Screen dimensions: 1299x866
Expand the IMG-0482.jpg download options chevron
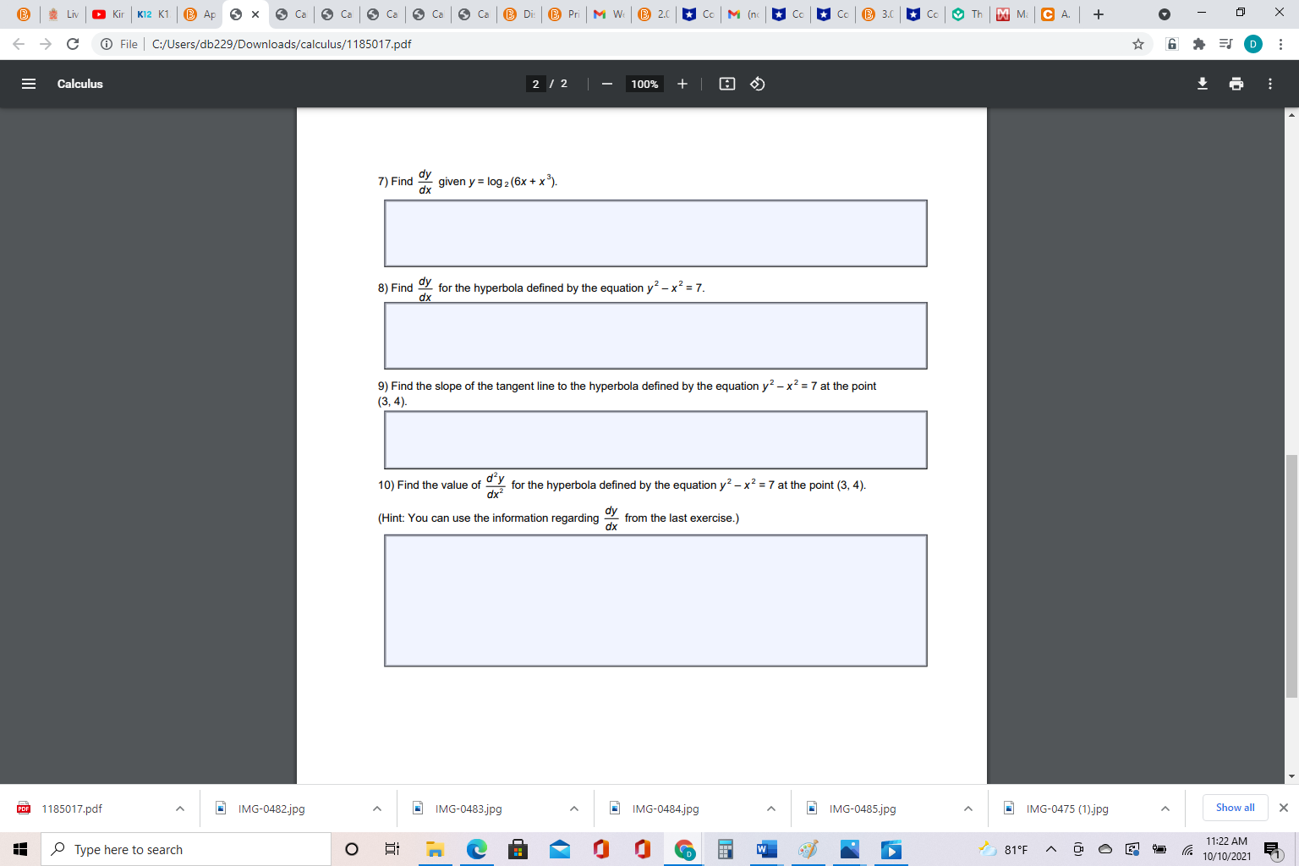pyautogui.click(x=376, y=808)
